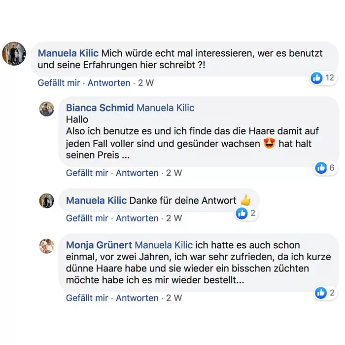Click the like reaction icon showing 12
This screenshot has width=345, height=345.
[316, 77]
